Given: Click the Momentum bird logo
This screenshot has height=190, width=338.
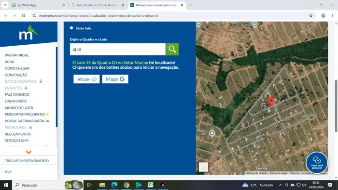Looking at the screenshot, I should [28, 33].
